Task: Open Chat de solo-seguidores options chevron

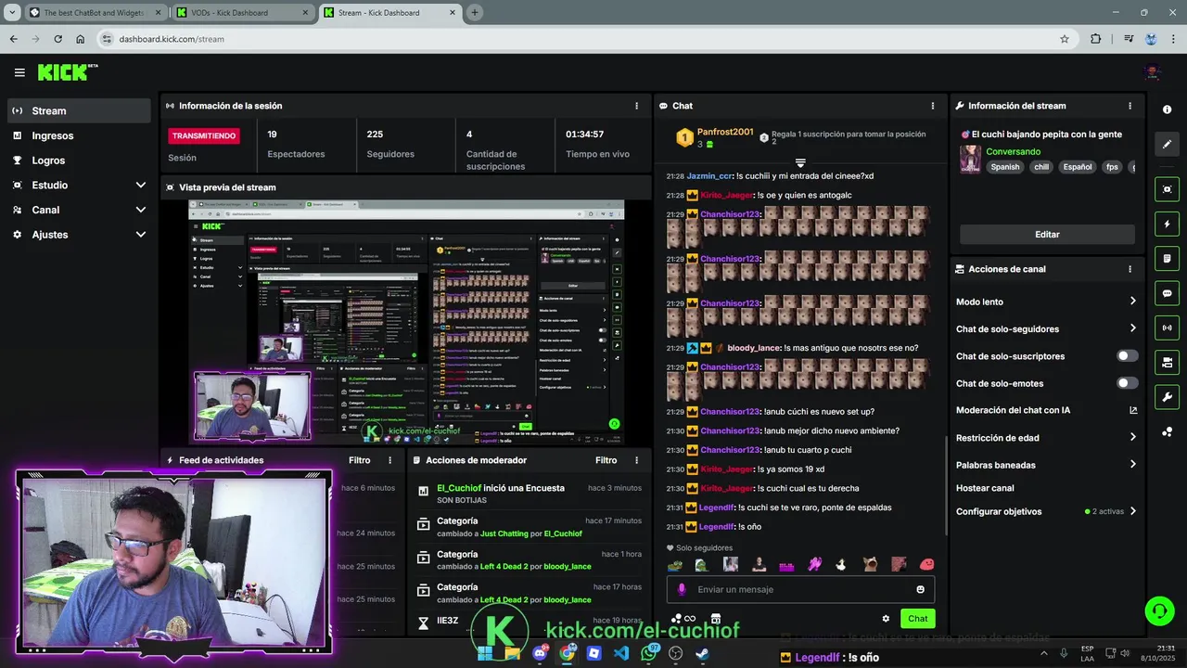Action: (x=1132, y=328)
